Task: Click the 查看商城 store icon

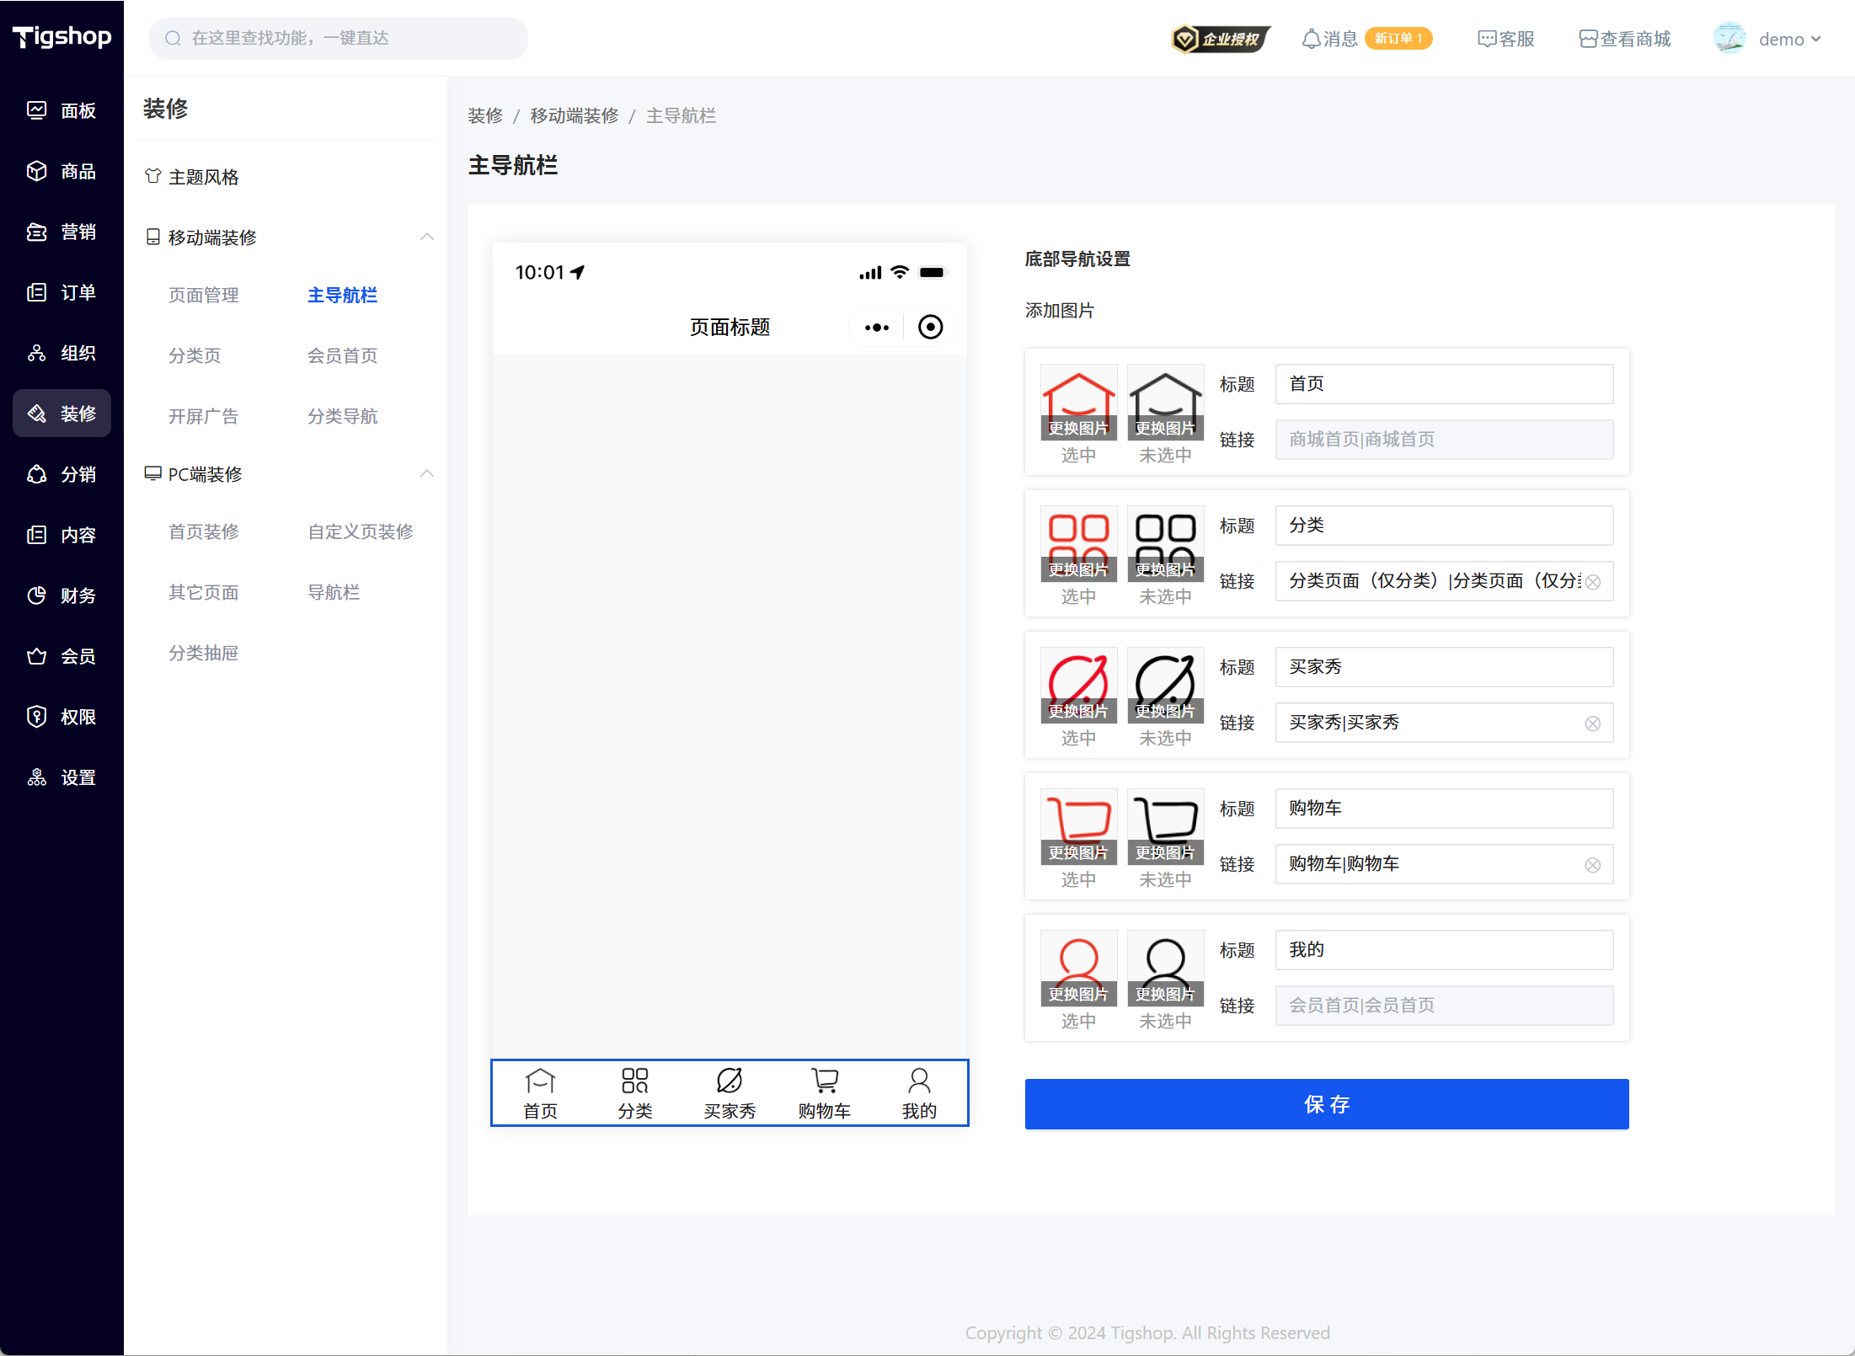Action: [x=1587, y=39]
